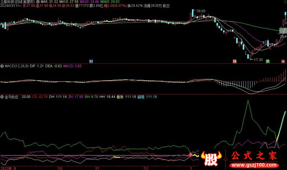Click the 开37.88 opening price value
This screenshot has width=287, height=170.
pyautogui.click(x=29, y=6)
